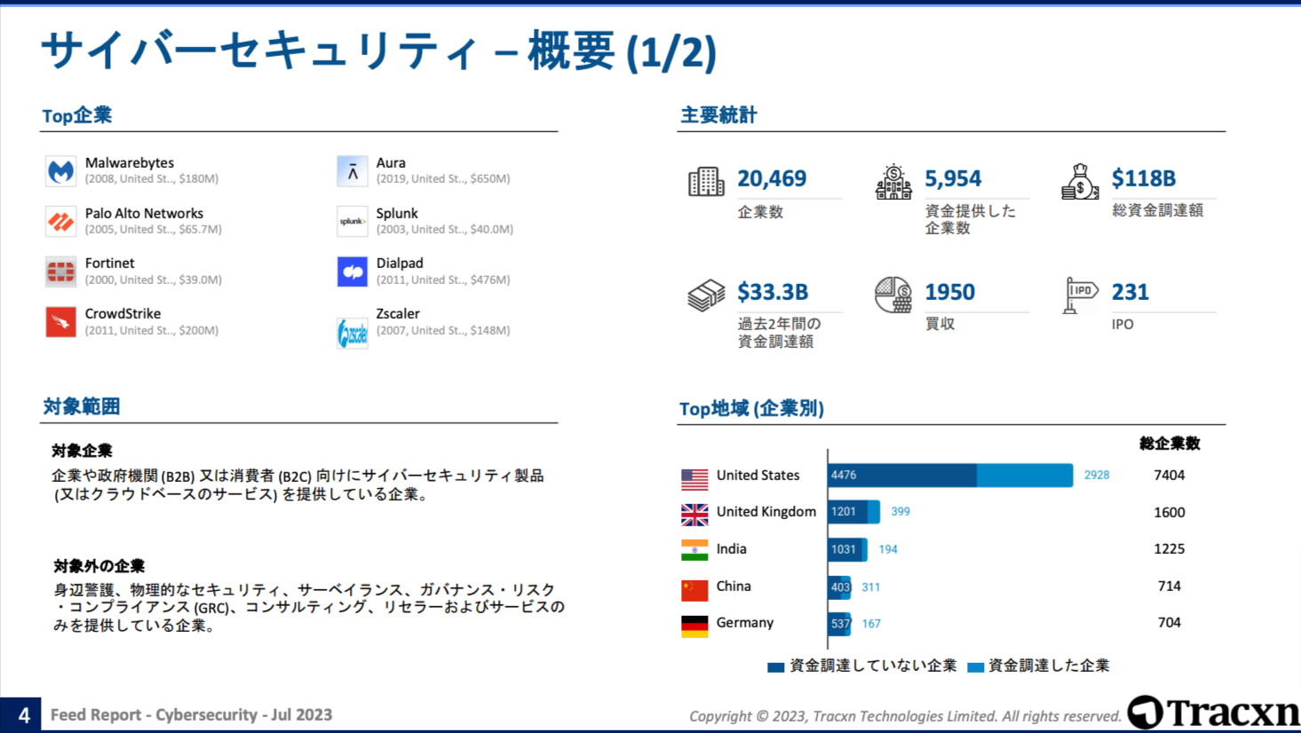Click the 対象外の企業 subheading
1301x733 pixels.
click(99, 566)
